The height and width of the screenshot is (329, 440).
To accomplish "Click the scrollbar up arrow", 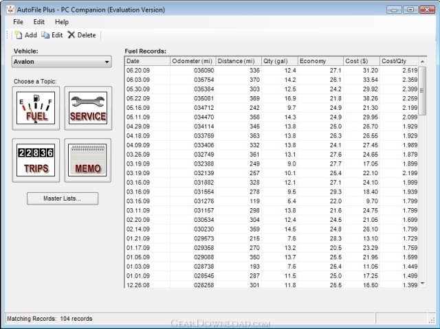I will point(422,61).
